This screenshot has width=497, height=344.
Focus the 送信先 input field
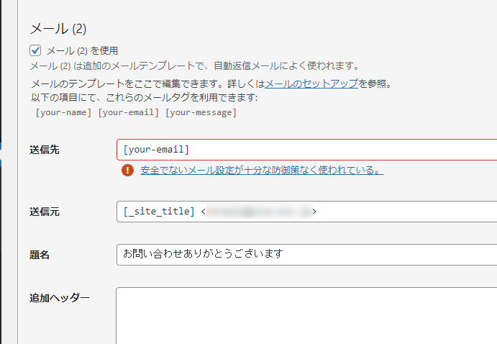306,150
